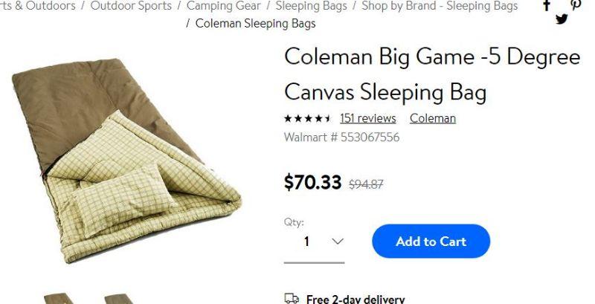This screenshot has width=595, height=304.
Task: Select first product thumbnail below image
Action: 57,299
